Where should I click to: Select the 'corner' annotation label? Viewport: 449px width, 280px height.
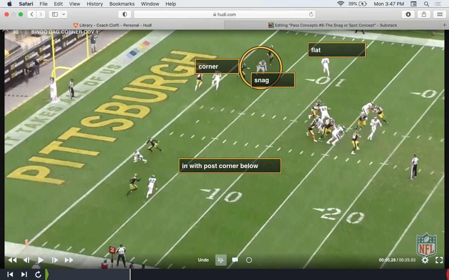217,66
